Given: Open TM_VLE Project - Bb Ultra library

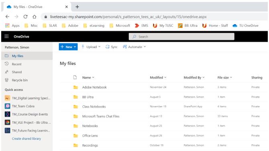Looking at the screenshot, I should pos(28,123).
